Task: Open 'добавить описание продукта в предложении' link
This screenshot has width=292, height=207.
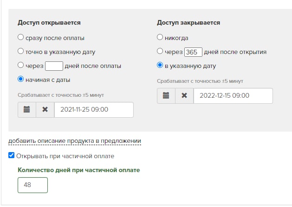Action: point(75,141)
